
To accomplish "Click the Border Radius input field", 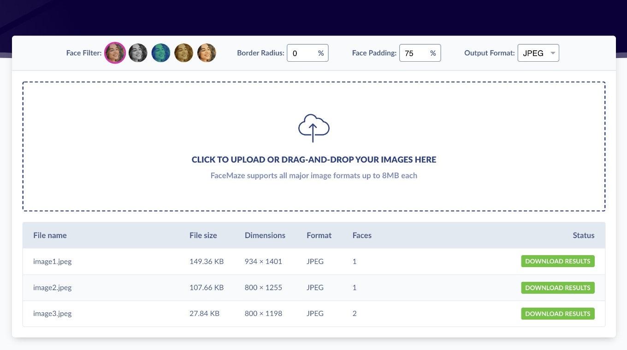I will [x=302, y=53].
